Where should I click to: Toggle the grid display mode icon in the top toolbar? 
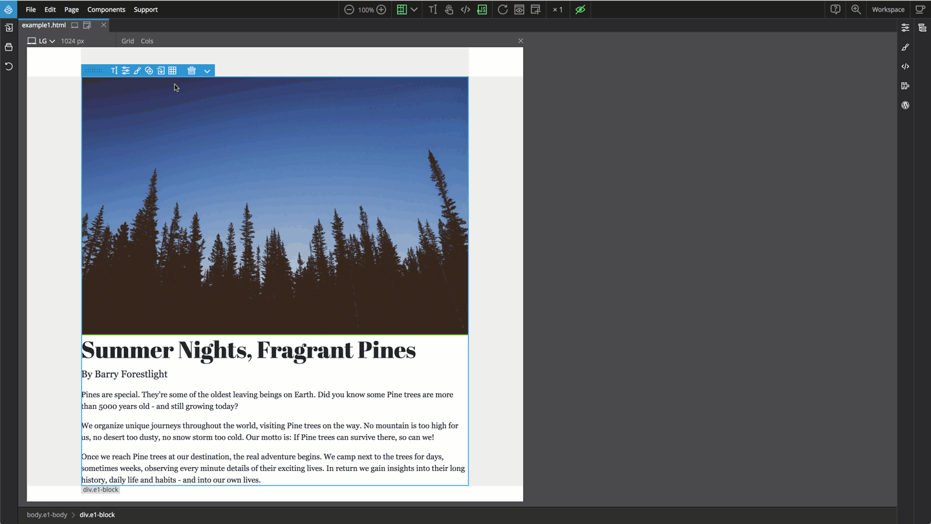(x=401, y=9)
